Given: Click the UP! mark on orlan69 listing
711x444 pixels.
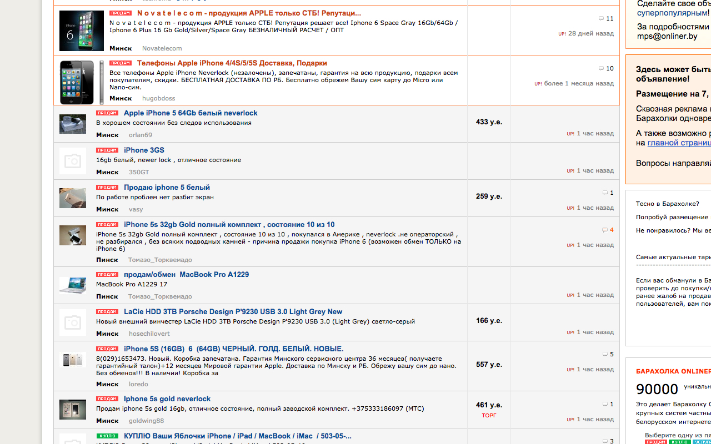Looking at the screenshot, I should tap(570, 134).
